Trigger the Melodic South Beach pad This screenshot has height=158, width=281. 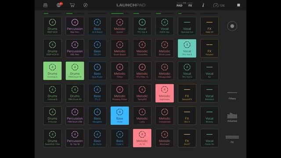(120, 48)
